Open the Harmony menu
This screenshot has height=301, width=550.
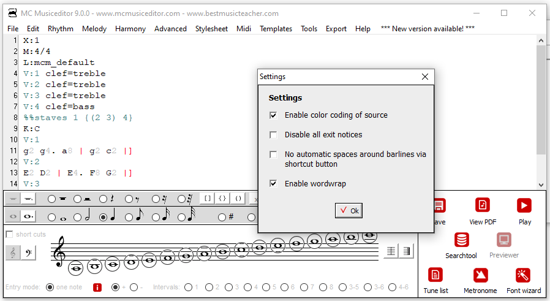coord(130,29)
